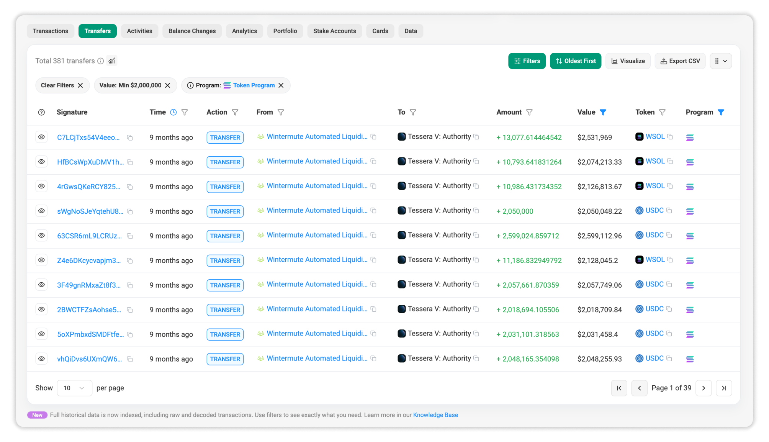769x442 pixels.
Task: Open Token Program link in filter chip
Action: 254,85
